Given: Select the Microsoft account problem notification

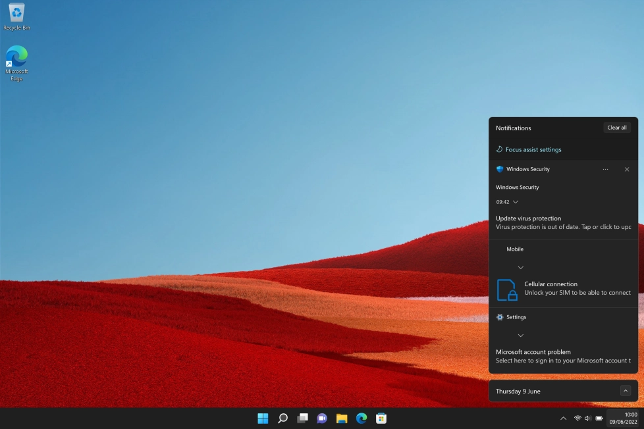Looking at the screenshot, I should pyautogui.click(x=563, y=356).
